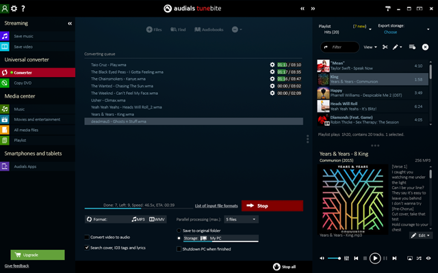Open List of input file formats link
The height and width of the screenshot is (273, 438).
(216, 205)
